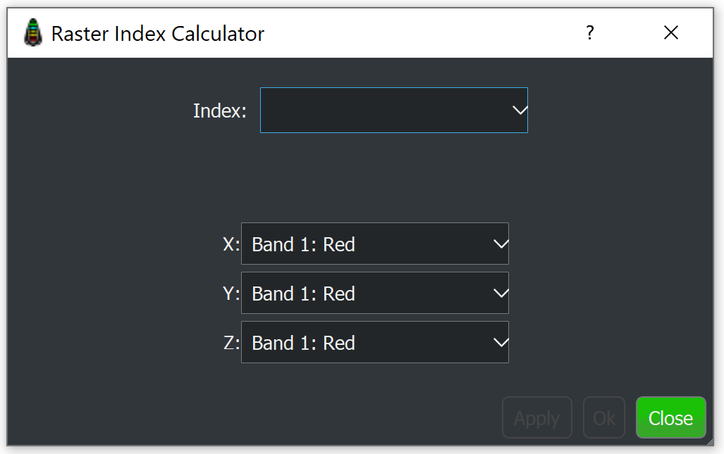This screenshot has width=724, height=454.
Task: Click the Raster Index Calculator app icon
Action: pyautogui.click(x=32, y=33)
